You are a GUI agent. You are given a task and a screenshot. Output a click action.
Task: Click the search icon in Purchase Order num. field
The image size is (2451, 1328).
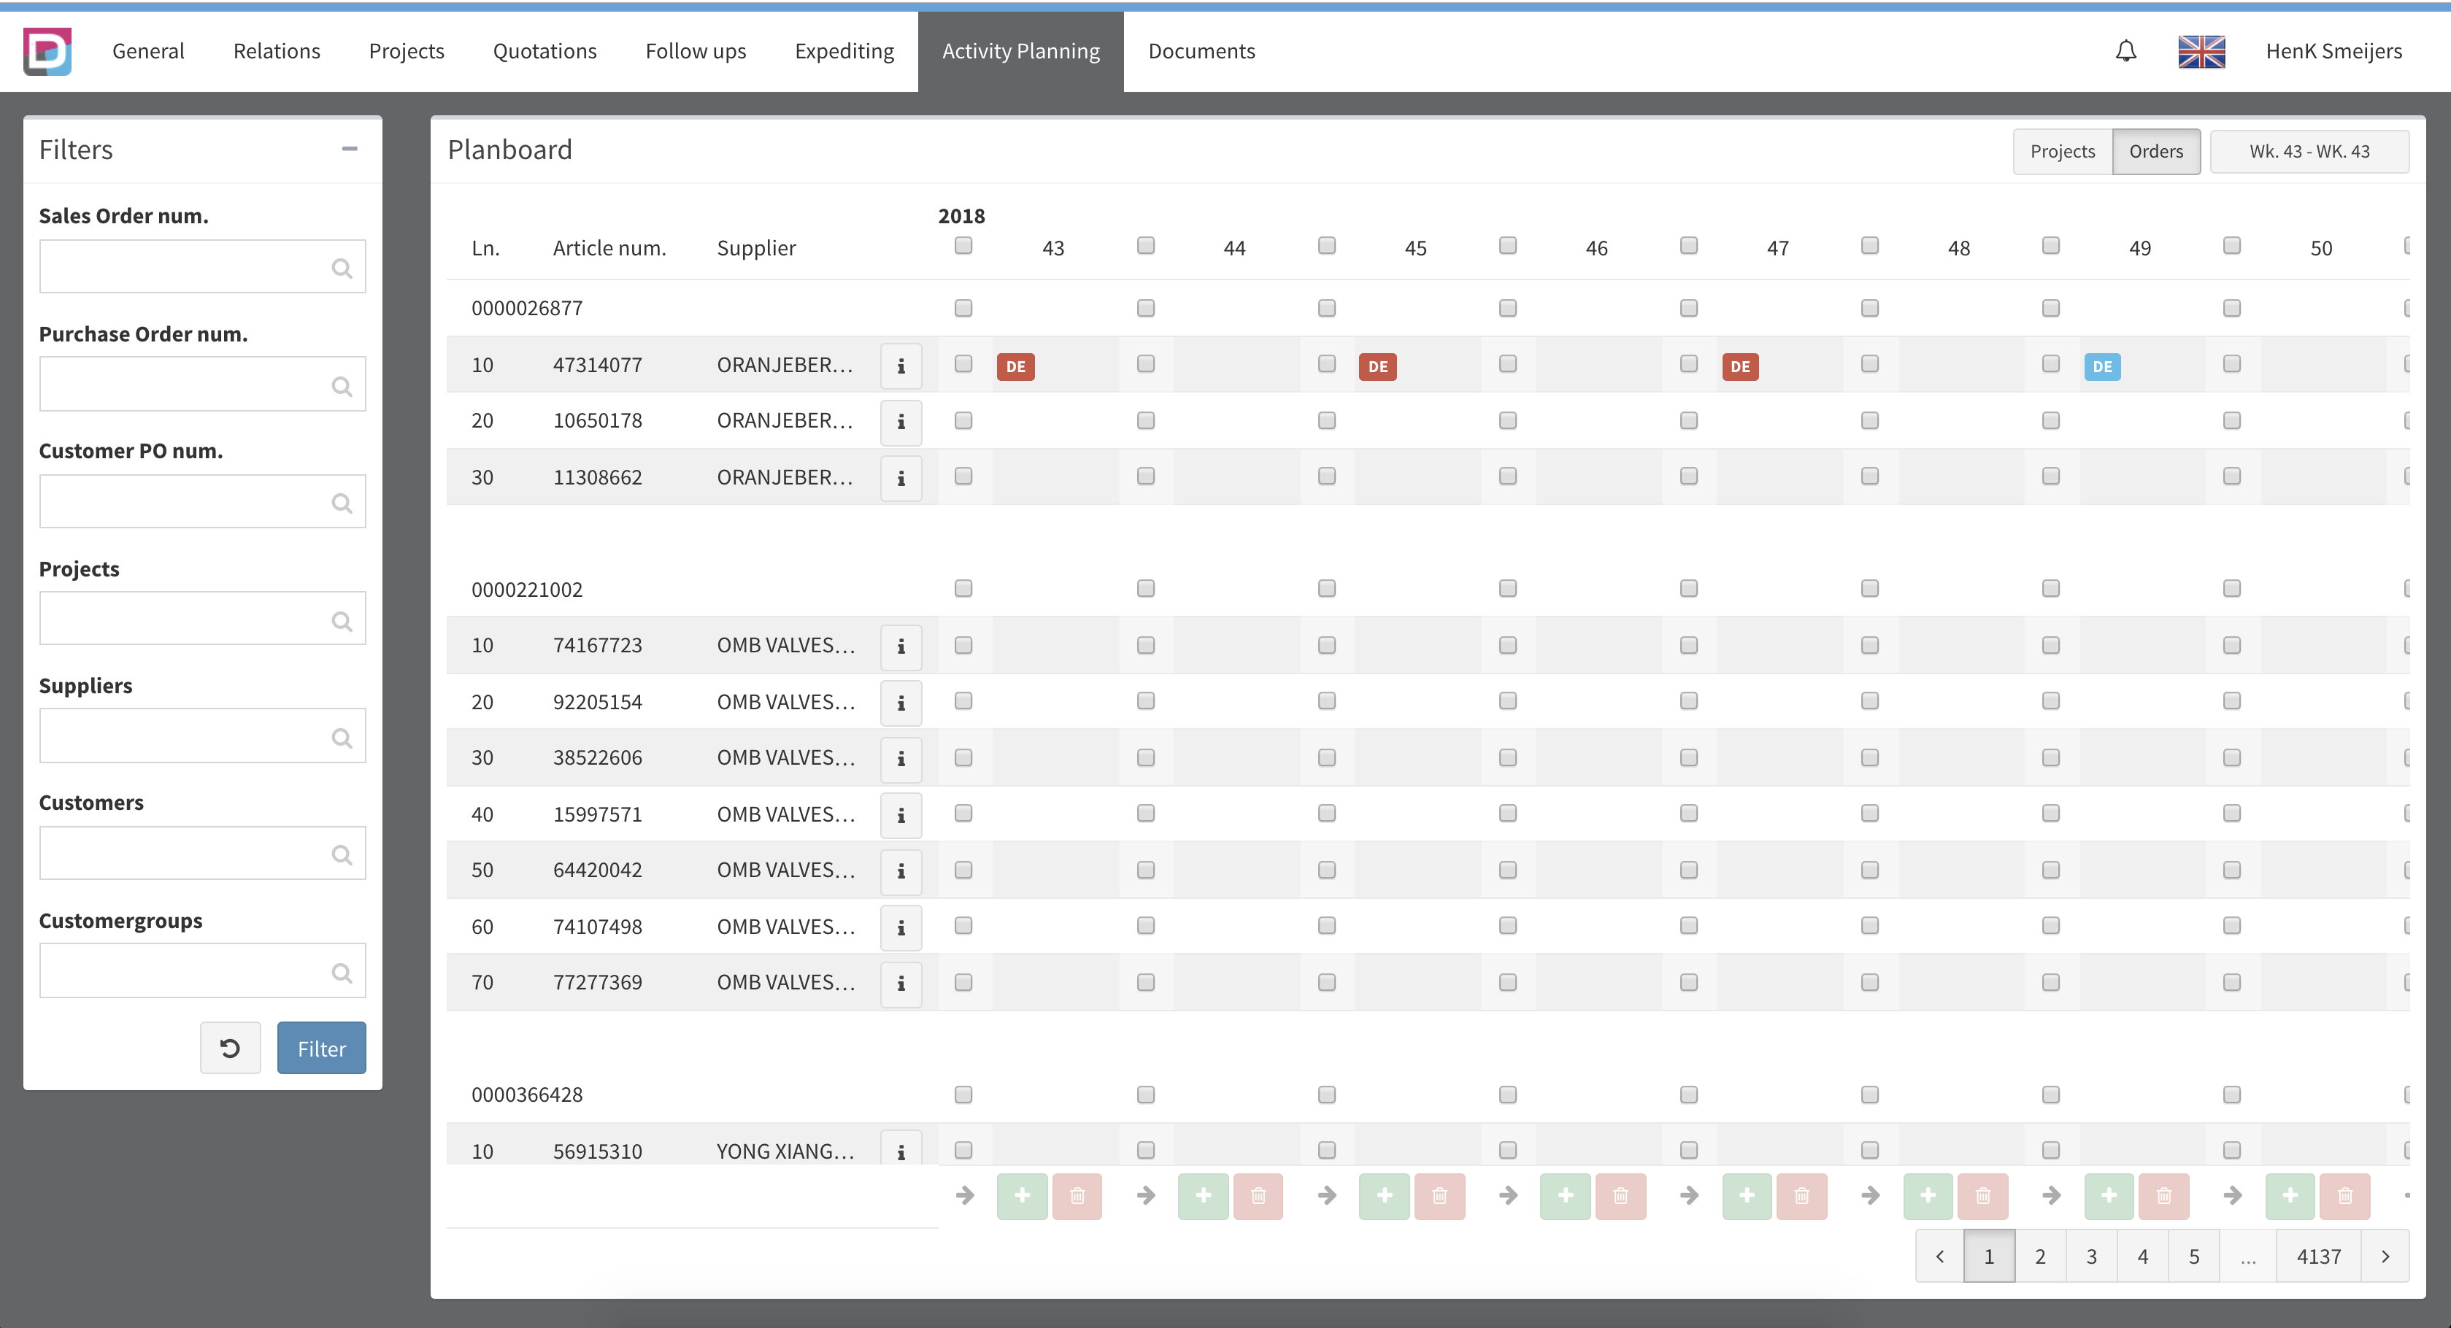coord(342,386)
